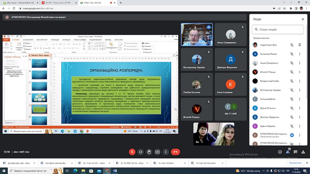Screen dimensions: 310x174
Task: Close the Люди side panel
Action: point(303,19)
